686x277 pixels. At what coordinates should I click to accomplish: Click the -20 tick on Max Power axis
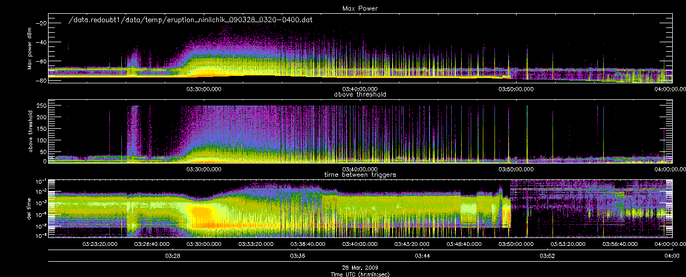pyautogui.click(x=41, y=23)
